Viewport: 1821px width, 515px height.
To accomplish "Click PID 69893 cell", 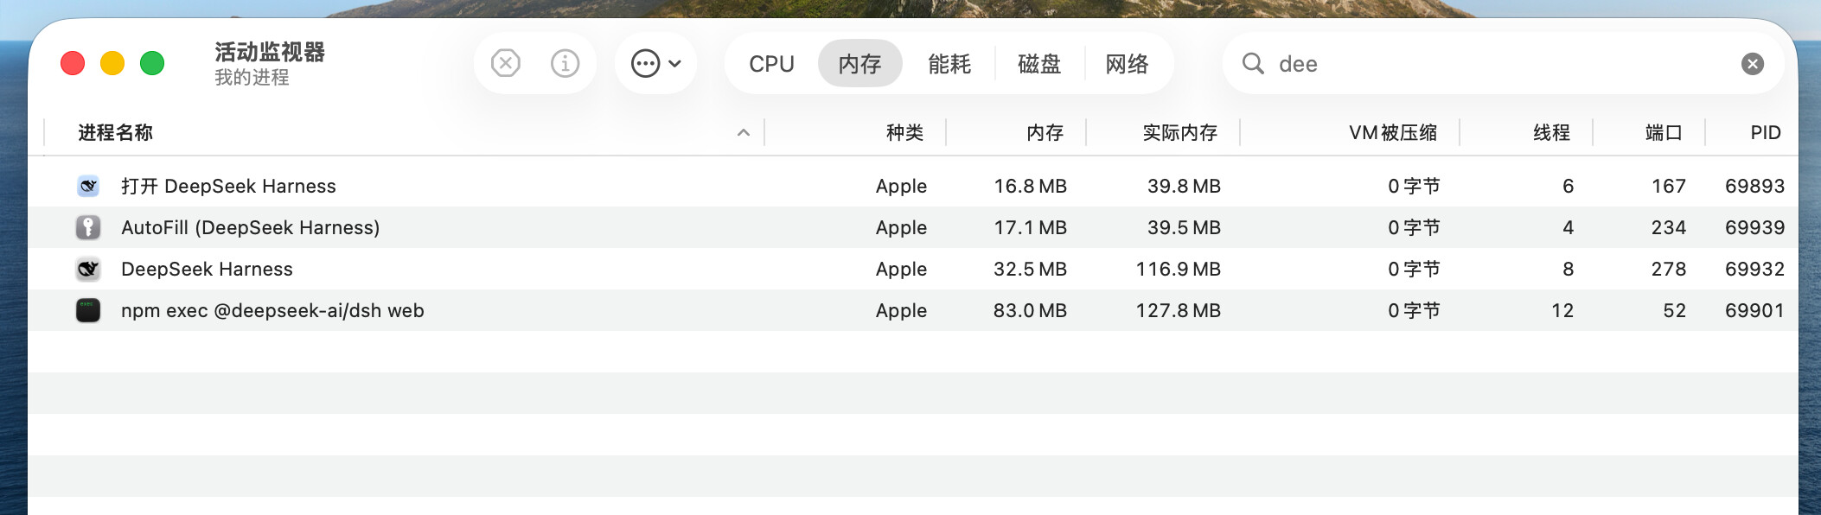I will tap(1754, 186).
